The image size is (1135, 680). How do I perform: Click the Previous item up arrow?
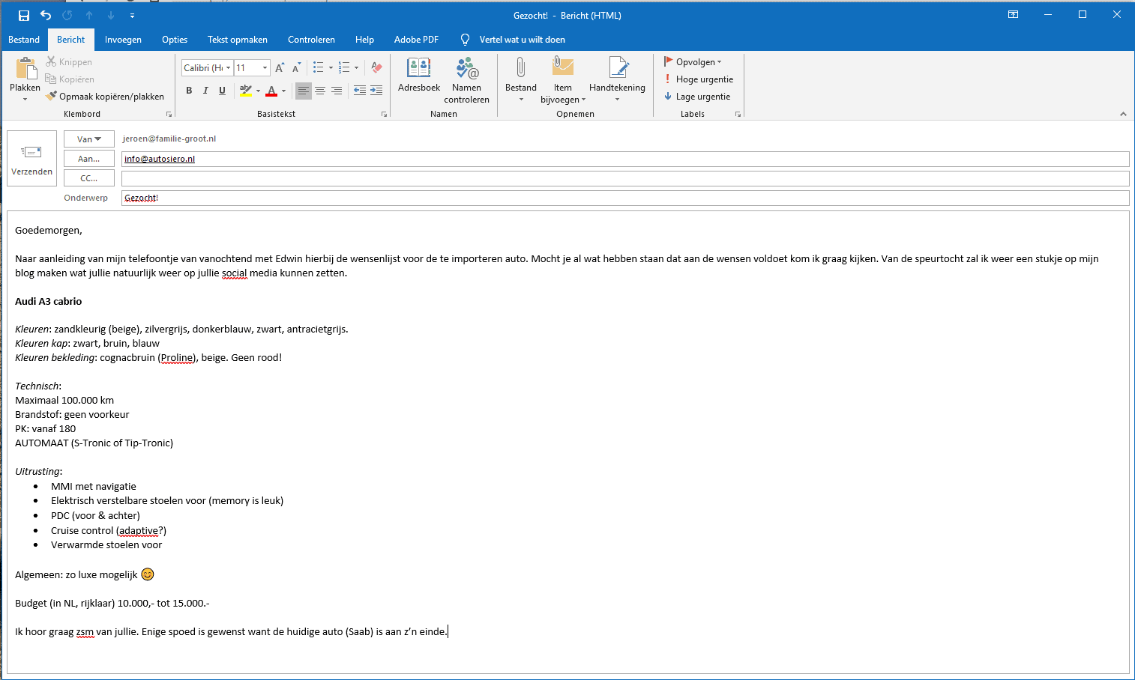click(x=89, y=15)
